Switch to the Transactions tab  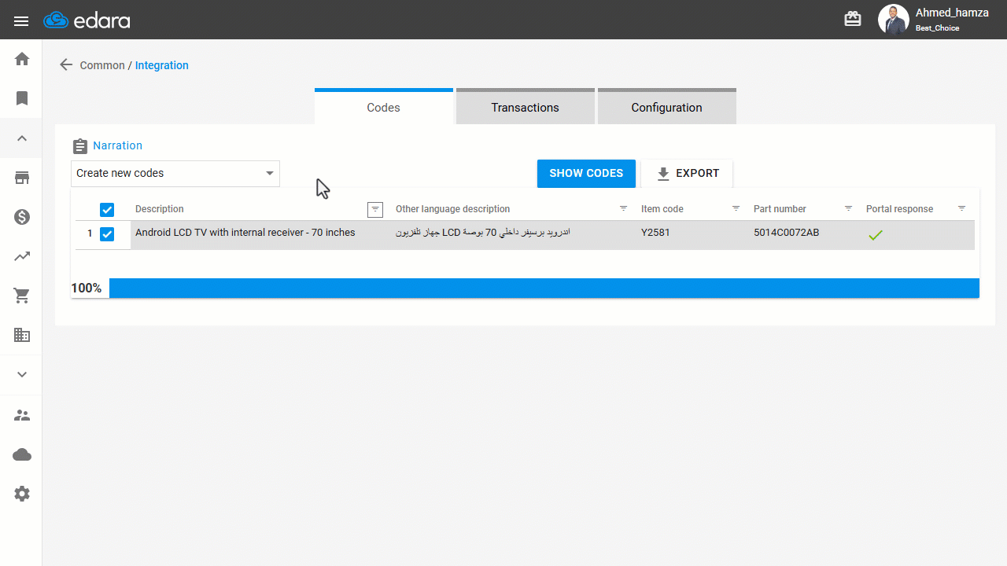point(526,106)
